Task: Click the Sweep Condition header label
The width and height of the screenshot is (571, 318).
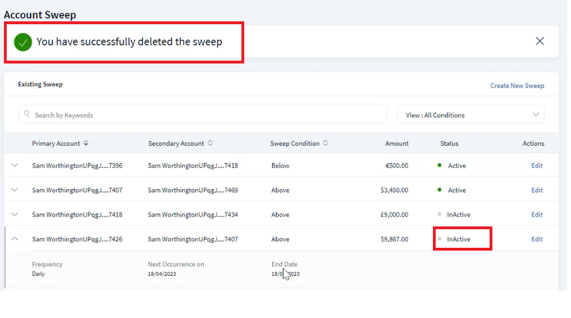Action: point(295,143)
